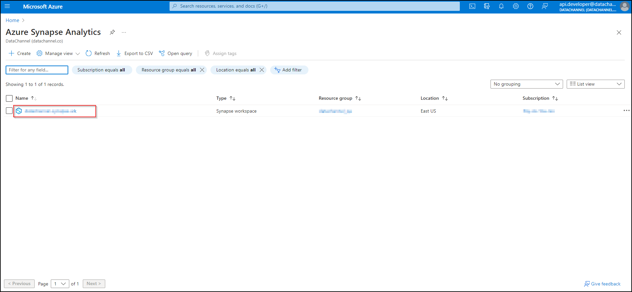This screenshot has height=292, width=632.
Task: Go to the Home breadcrumb
Action: point(13,20)
